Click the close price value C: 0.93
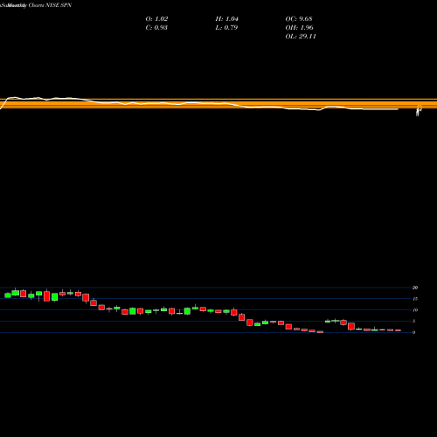 click(156, 28)
